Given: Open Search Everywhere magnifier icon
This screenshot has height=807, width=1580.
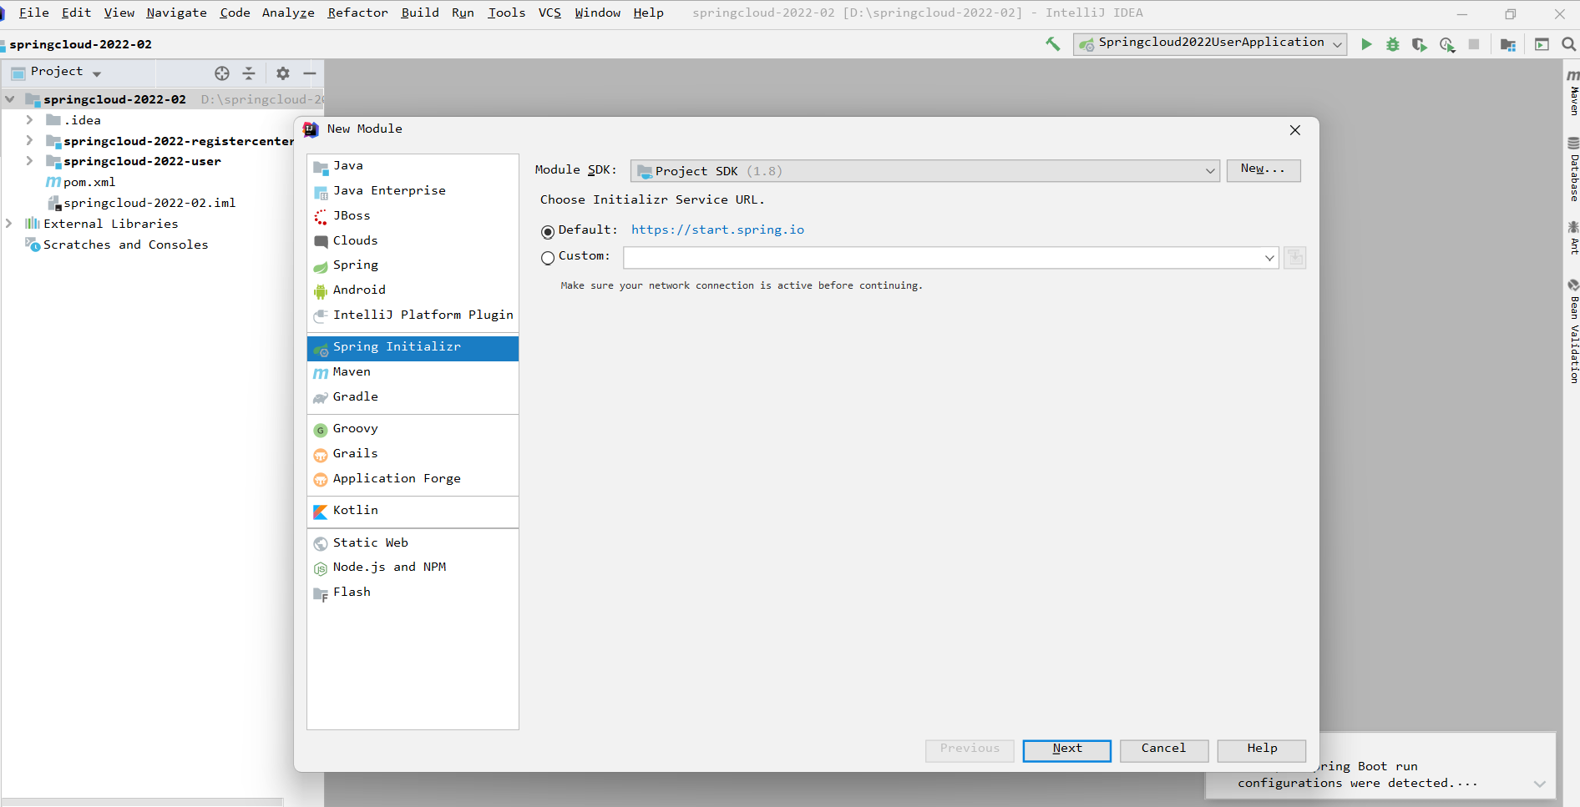Looking at the screenshot, I should point(1569,44).
